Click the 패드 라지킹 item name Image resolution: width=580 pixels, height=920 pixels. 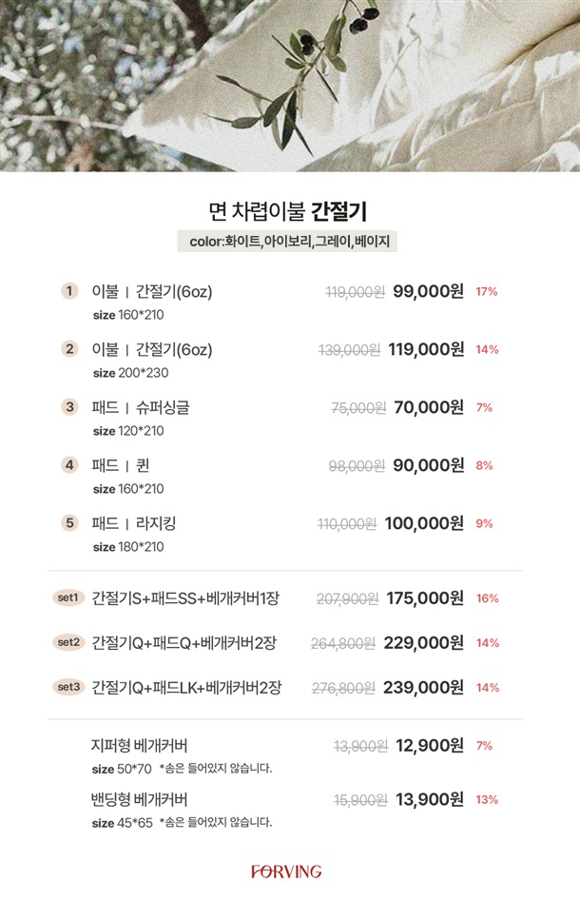134,523
